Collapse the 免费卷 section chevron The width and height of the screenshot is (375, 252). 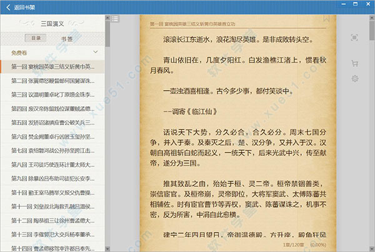tap(96, 52)
